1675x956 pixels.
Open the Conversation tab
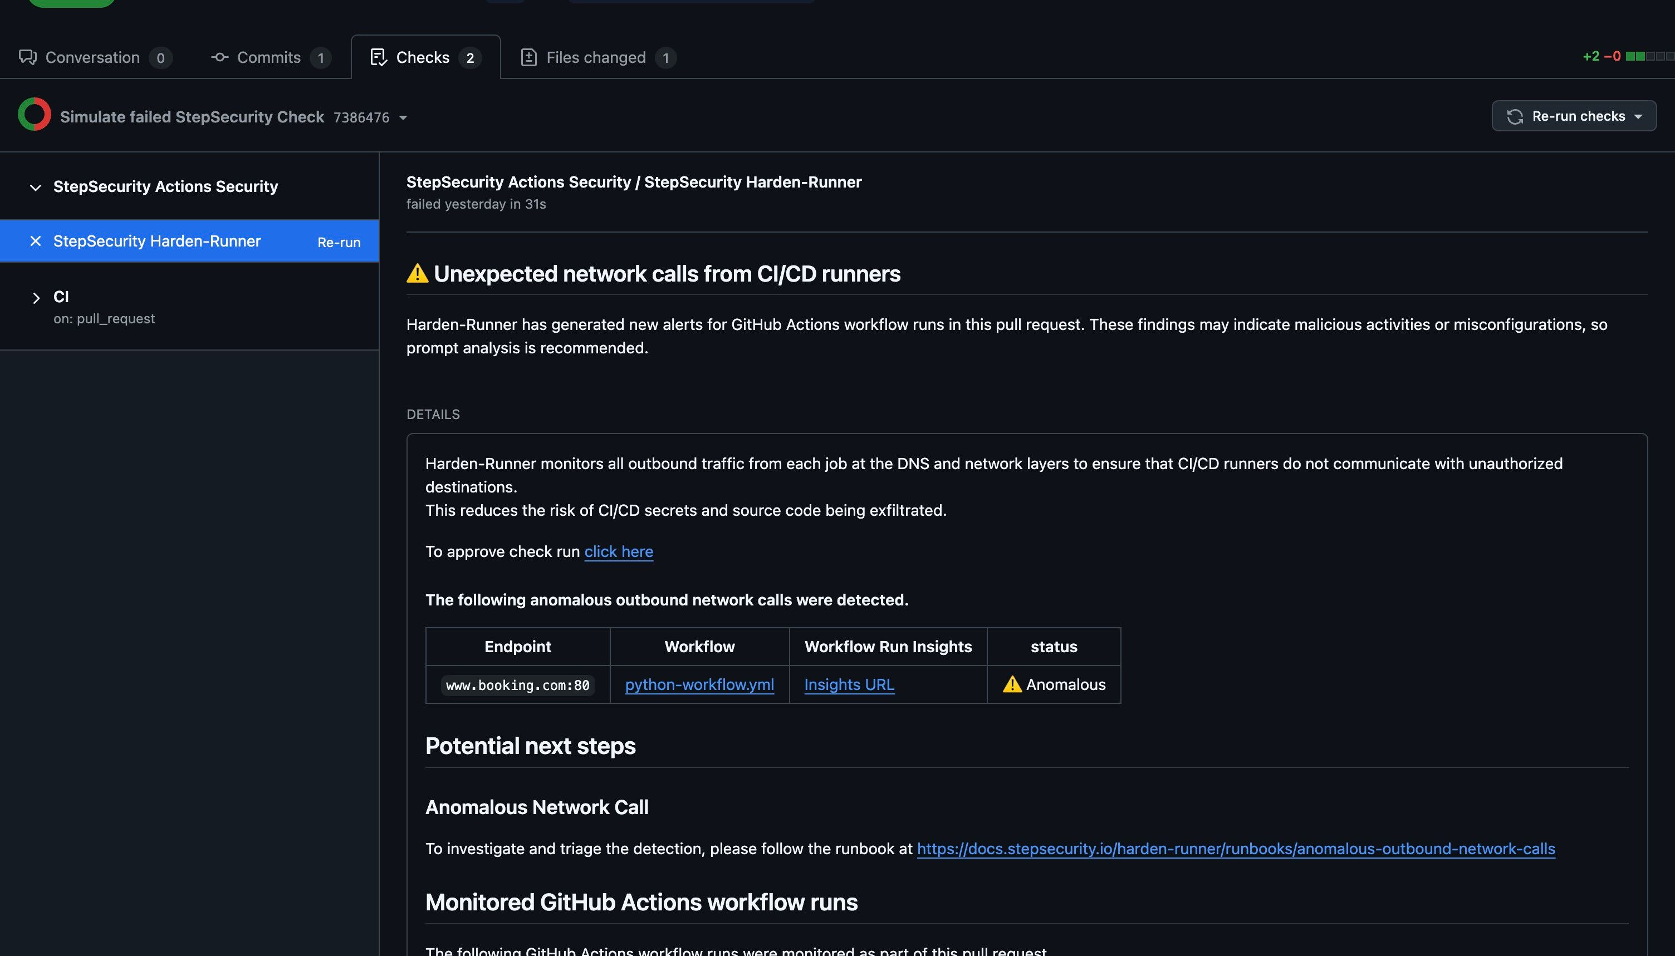[95, 58]
